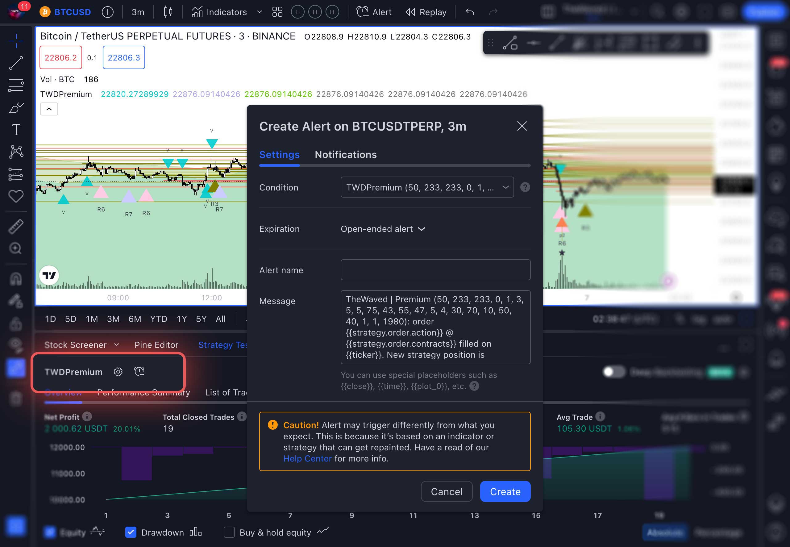Viewport: 790px width, 547px height.
Task: Open placeholders help question mark icon
Action: (474, 386)
